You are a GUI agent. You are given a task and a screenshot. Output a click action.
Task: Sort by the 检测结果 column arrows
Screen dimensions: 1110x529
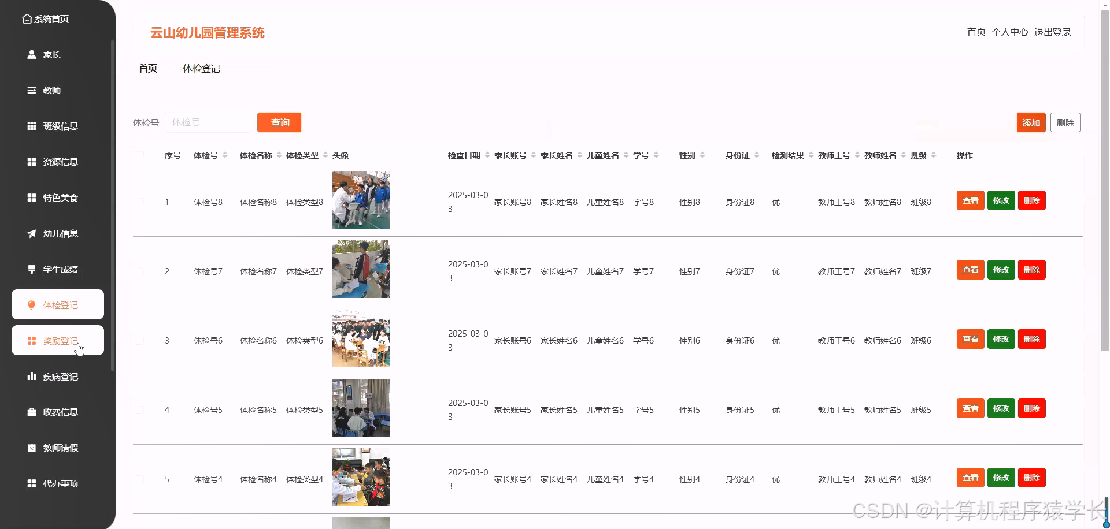(x=811, y=155)
